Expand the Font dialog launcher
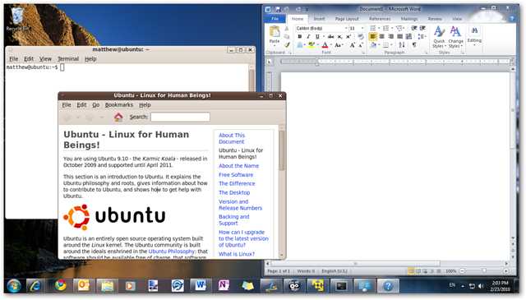 (363, 53)
